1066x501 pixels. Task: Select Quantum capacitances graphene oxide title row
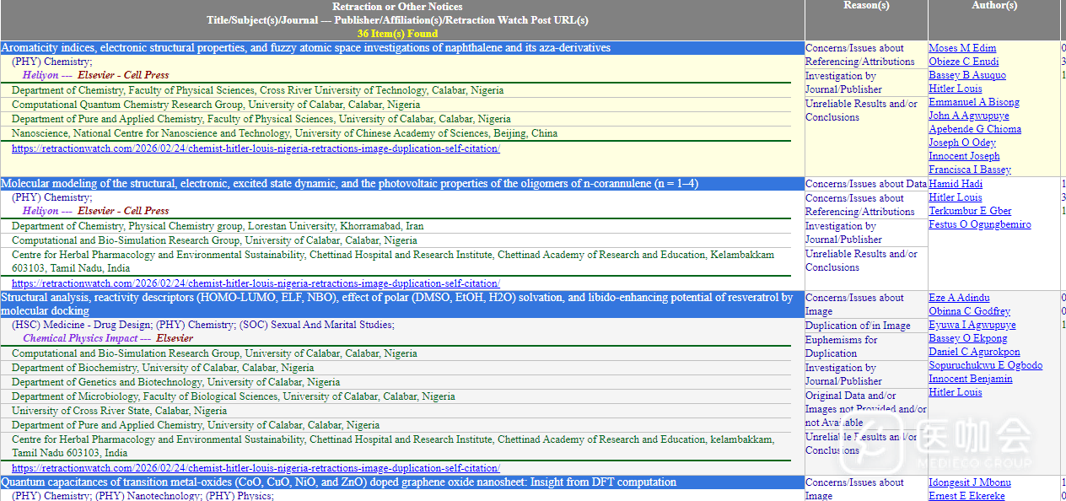[338, 482]
